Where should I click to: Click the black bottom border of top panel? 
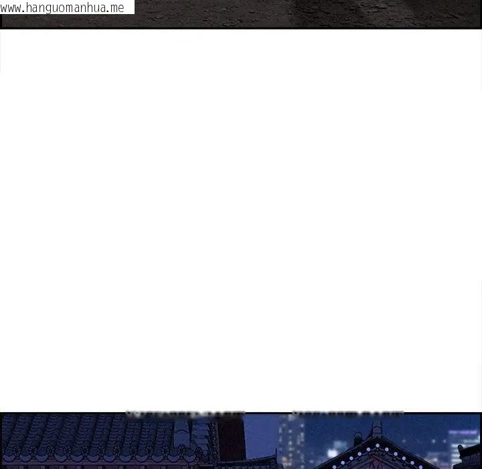point(241,28)
